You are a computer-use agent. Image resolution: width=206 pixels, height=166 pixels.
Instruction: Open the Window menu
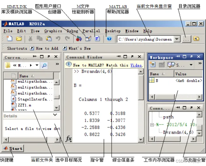tap(132, 31)
